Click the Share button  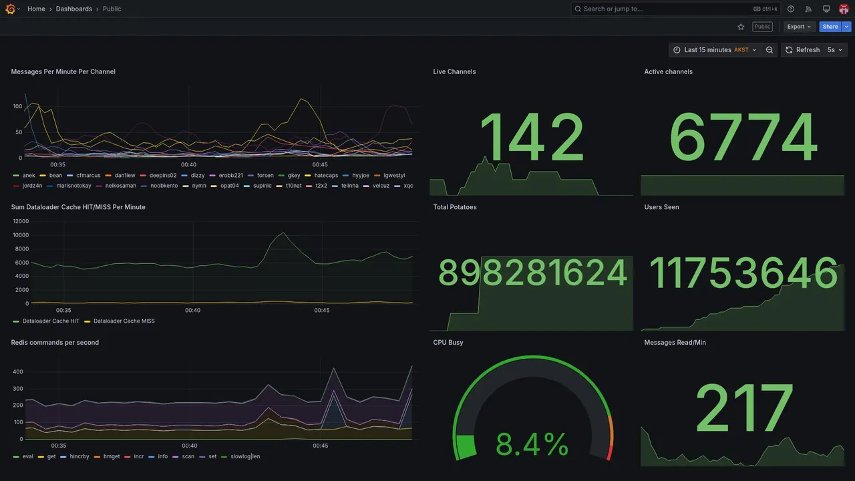(x=830, y=27)
